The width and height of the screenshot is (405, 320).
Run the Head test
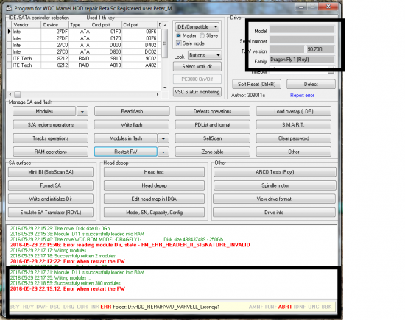tap(154, 172)
